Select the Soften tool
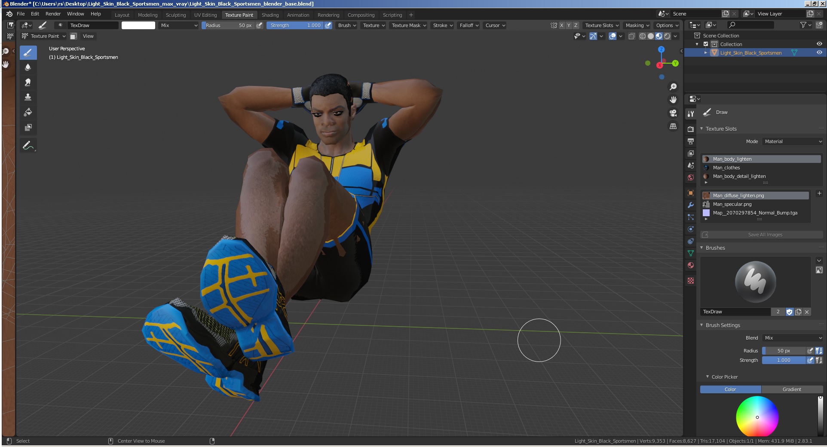This screenshot has width=827, height=447. click(28, 67)
